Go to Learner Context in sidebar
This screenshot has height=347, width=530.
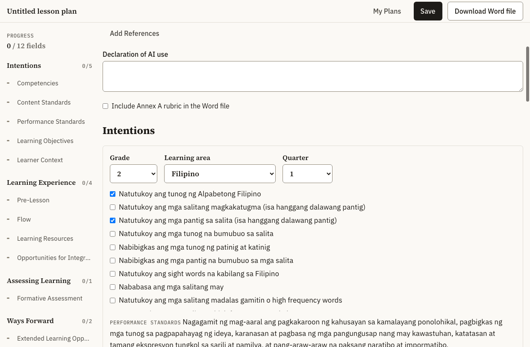click(40, 160)
